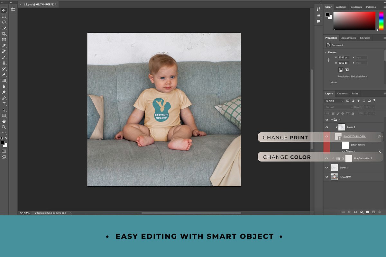Click the Delete layer trash icon

[x=379, y=212]
